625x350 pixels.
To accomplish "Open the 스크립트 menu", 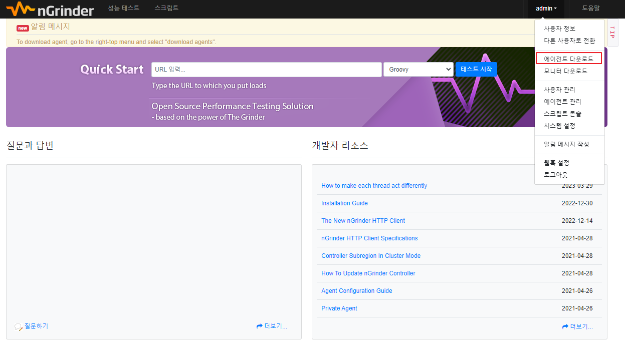I will coord(166,8).
